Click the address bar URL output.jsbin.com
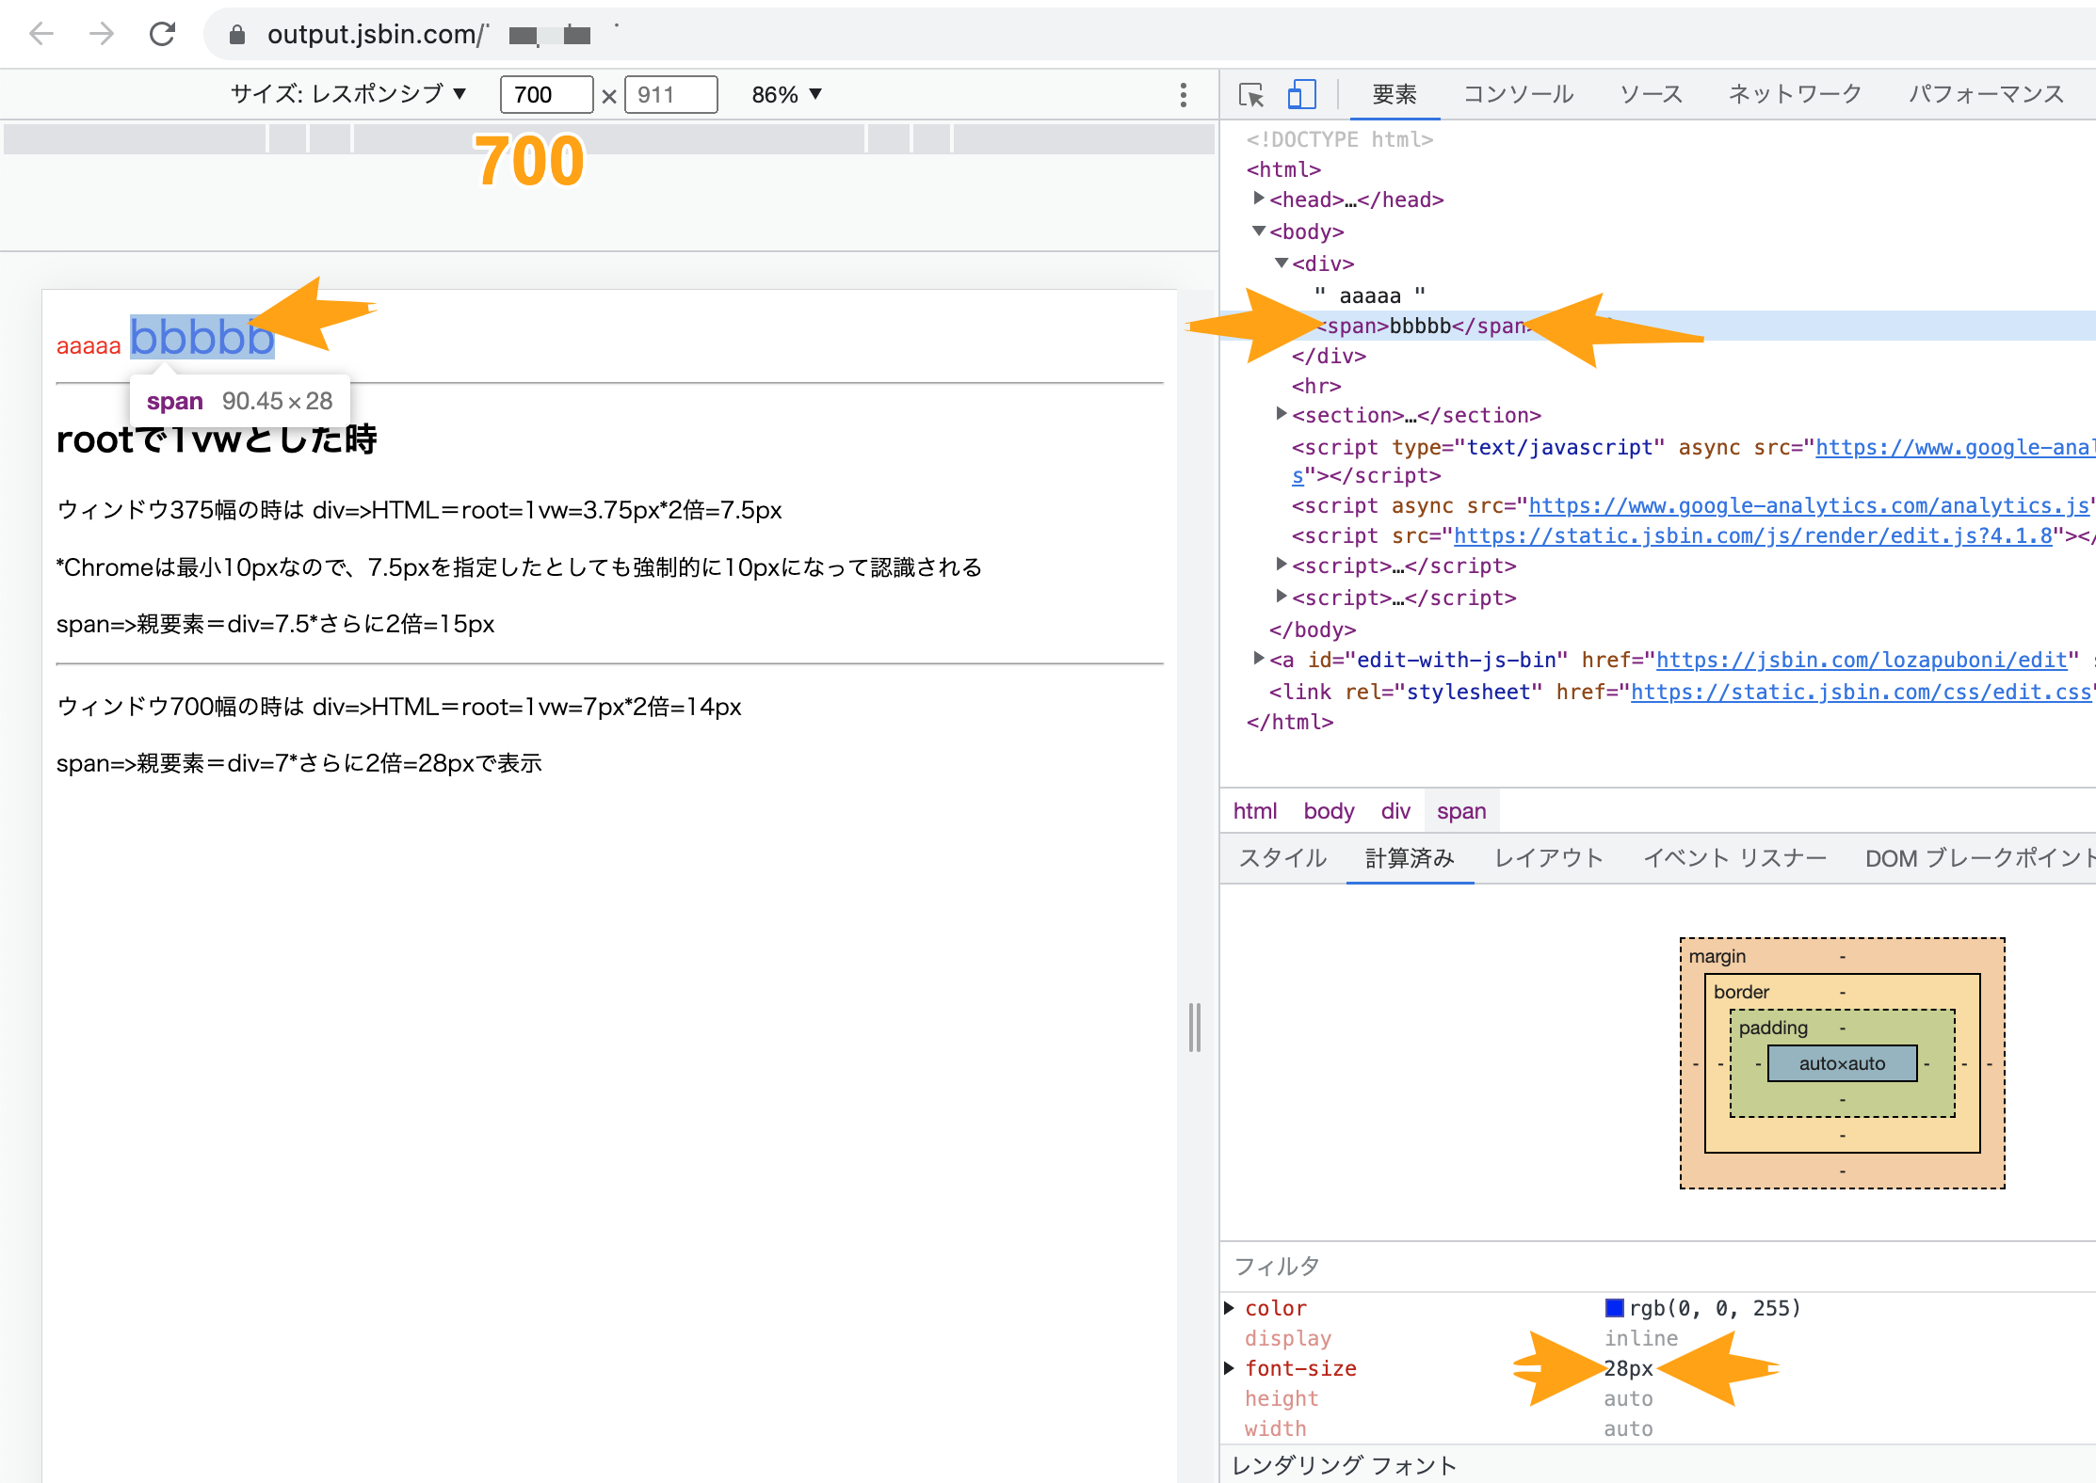Screen dimensions: 2096x1483 (x=376, y=35)
